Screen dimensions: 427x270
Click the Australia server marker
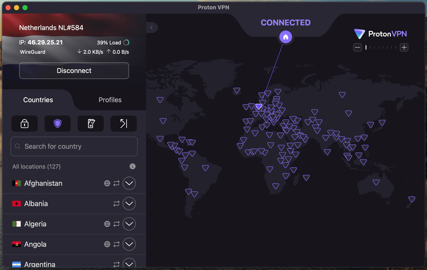coord(376,182)
